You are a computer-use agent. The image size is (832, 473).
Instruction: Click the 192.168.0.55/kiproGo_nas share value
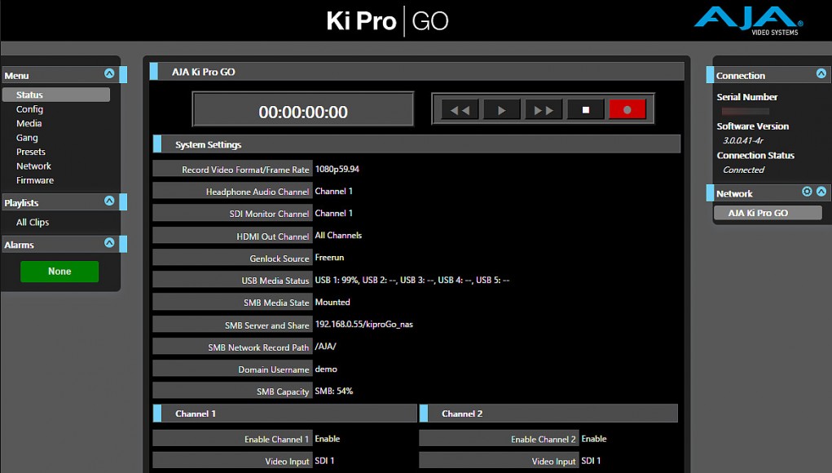tap(364, 325)
